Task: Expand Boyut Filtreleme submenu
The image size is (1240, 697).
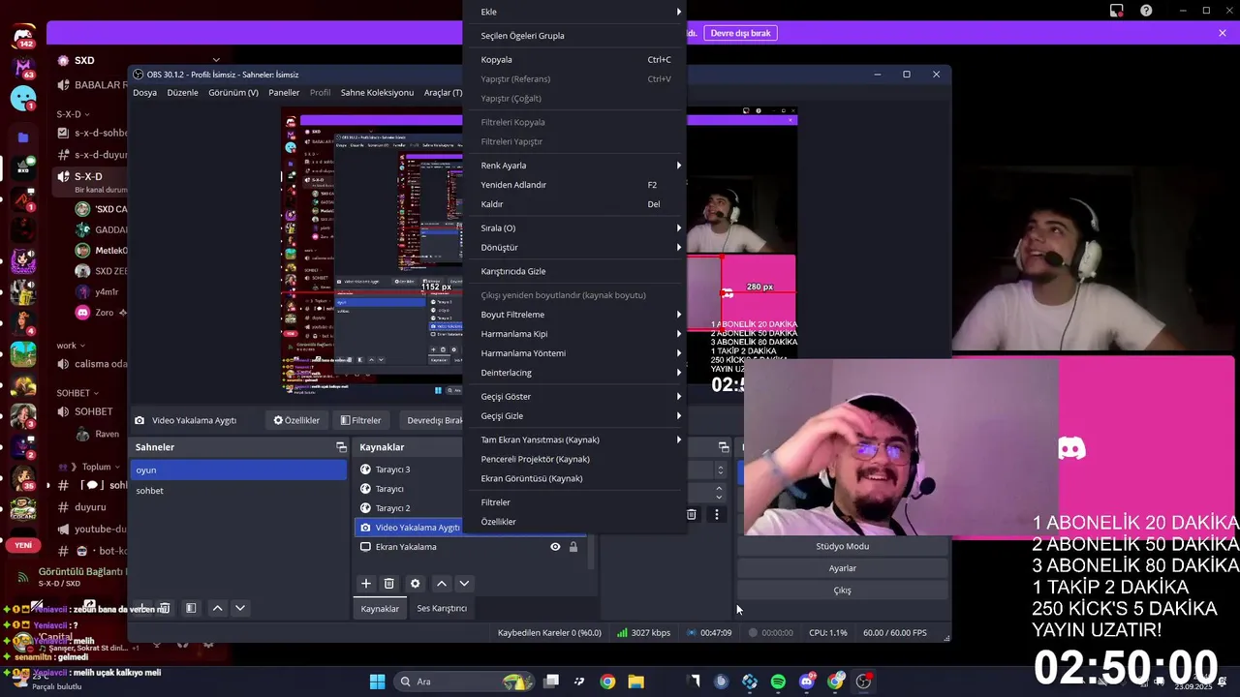Action: pyautogui.click(x=574, y=315)
